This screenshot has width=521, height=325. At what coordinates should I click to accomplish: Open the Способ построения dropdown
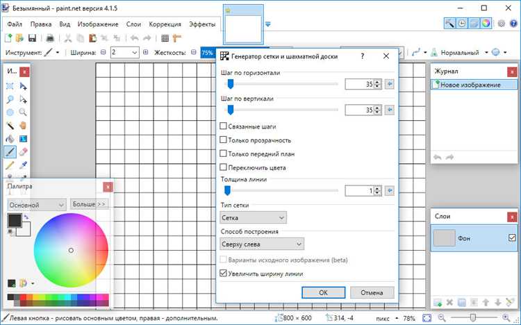tap(262, 244)
